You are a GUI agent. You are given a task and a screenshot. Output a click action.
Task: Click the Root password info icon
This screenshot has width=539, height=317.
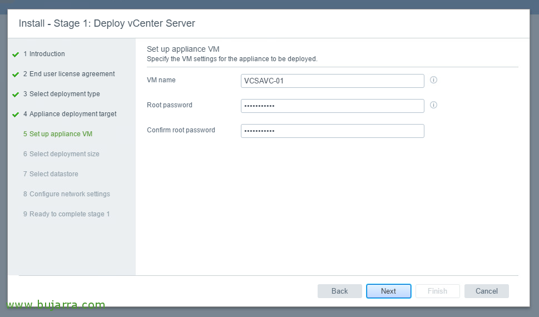pyautogui.click(x=433, y=105)
